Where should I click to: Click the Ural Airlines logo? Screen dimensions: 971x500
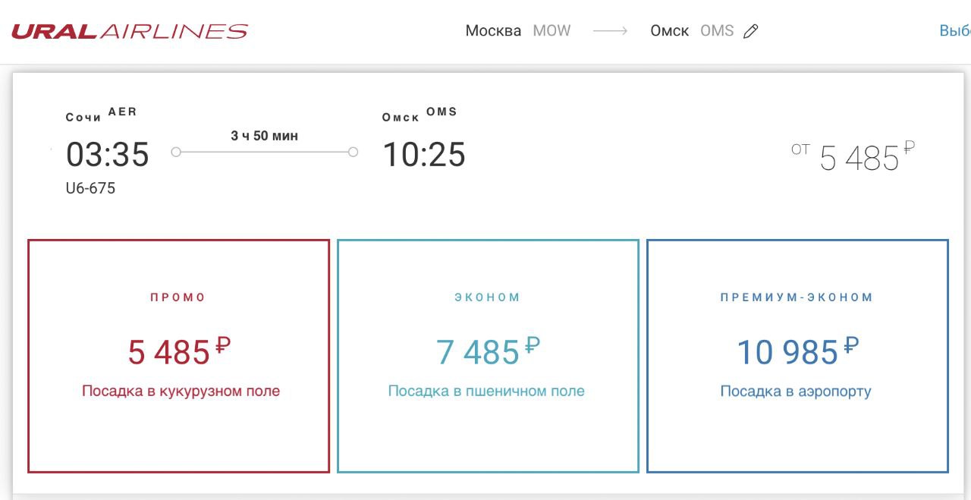point(130,32)
